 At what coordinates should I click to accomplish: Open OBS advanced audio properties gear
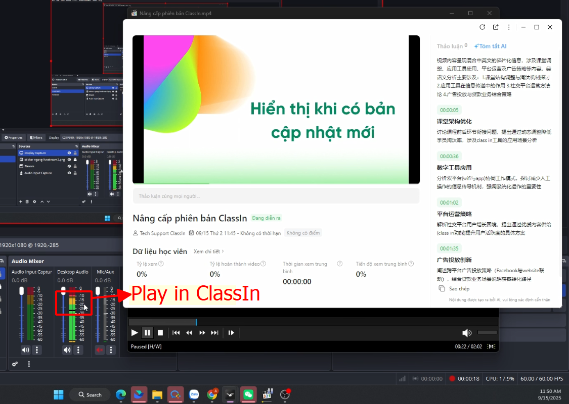click(15, 364)
